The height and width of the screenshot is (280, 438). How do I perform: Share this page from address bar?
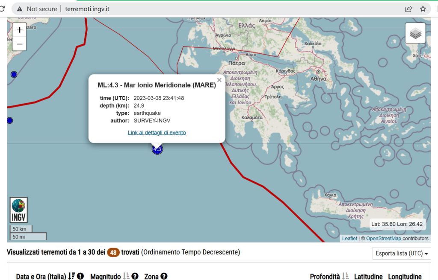(408, 9)
